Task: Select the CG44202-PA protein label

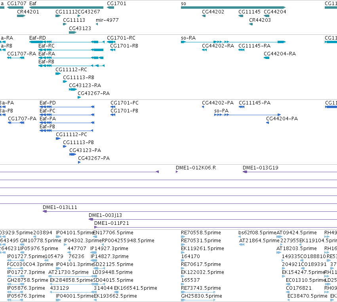Action: click(218, 103)
